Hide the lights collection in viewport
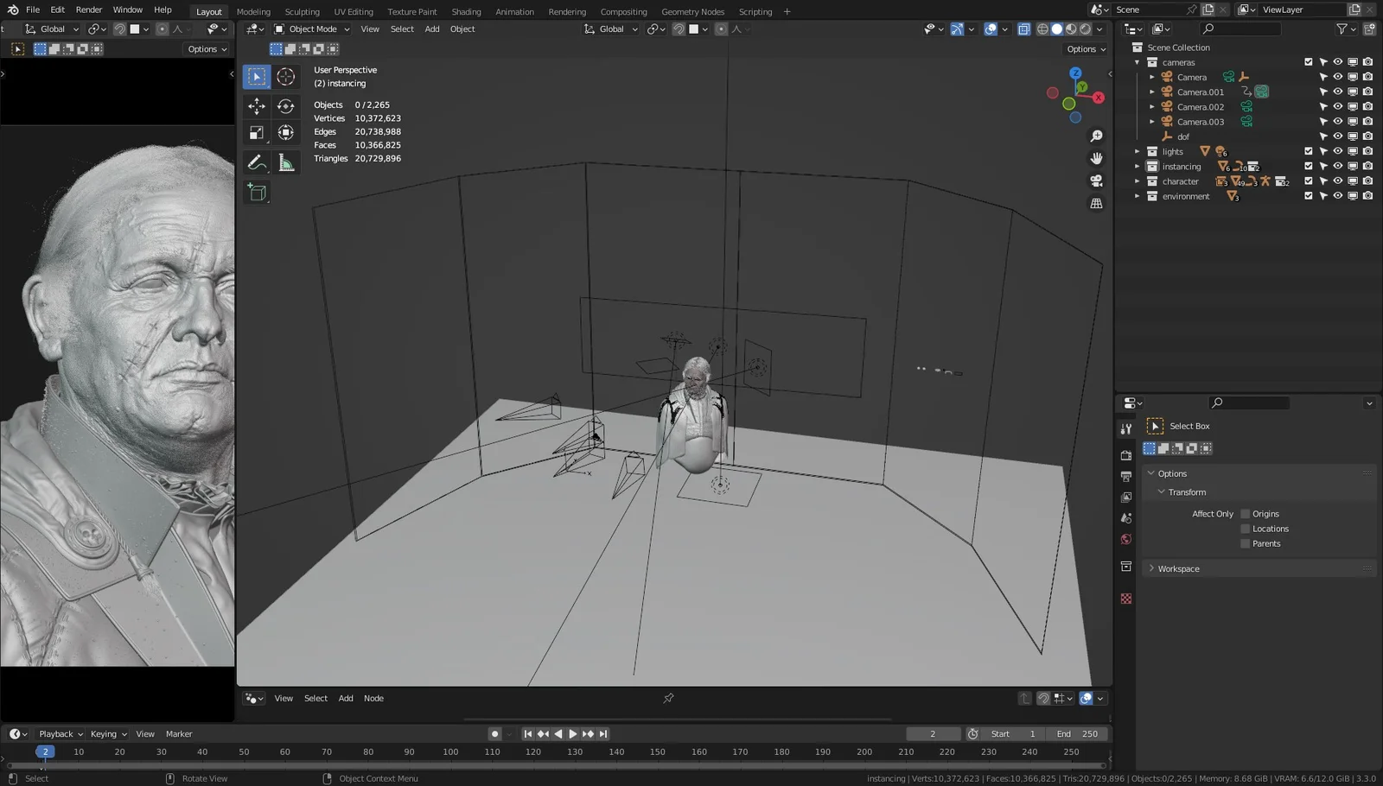This screenshot has width=1383, height=786. coord(1337,151)
